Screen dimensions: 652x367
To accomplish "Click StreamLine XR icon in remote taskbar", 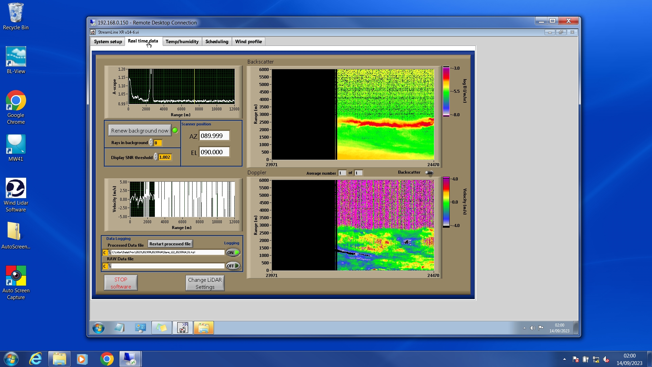I will (183, 328).
